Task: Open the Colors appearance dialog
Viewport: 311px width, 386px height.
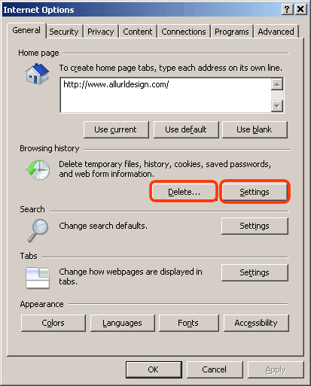Action: (x=53, y=323)
